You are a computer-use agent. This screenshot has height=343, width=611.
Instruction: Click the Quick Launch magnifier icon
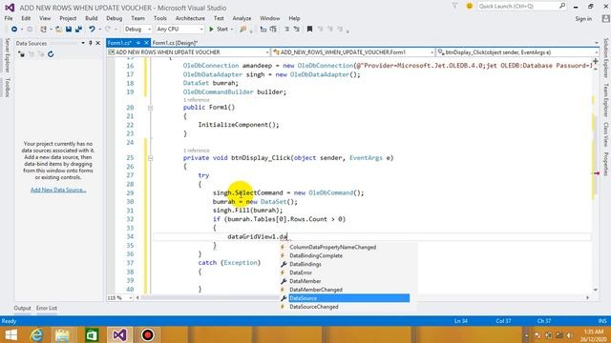(562, 7)
